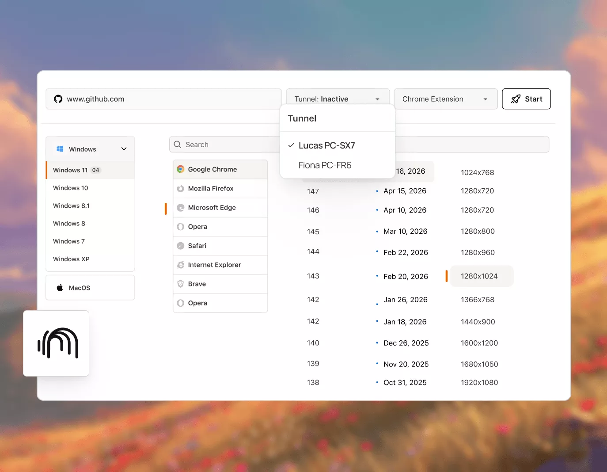Screen dimensions: 607x472
Task: Select browser version 139
Action: pos(313,364)
